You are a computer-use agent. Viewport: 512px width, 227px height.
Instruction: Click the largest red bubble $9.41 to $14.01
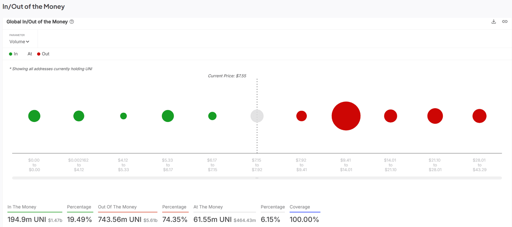pos(346,116)
